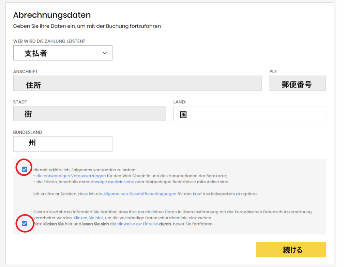The width and height of the screenshot is (349, 267).
Task: Open the payer dropdown showing 支払者
Action: tap(63, 53)
